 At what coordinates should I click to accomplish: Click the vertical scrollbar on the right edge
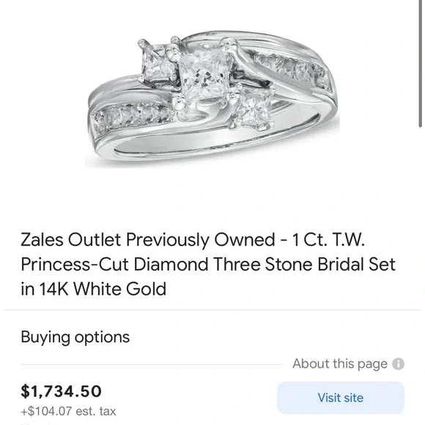pos(420,64)
